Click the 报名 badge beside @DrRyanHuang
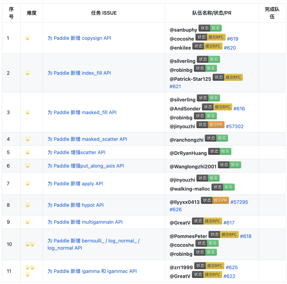The width and height of the screenshot is (287, 284). click(220, 152)
